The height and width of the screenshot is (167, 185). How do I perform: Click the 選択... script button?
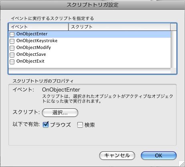(60, 113)
